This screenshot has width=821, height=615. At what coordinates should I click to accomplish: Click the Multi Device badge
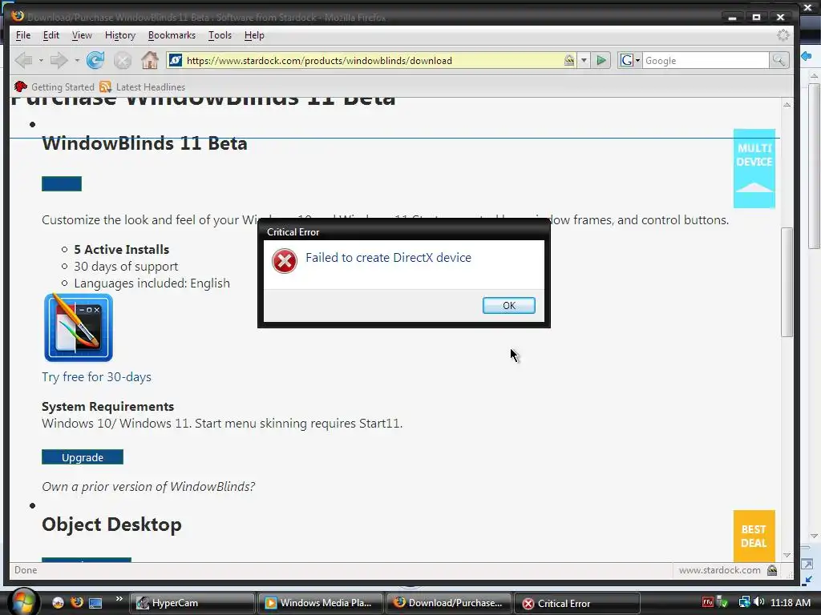coord(754,168)
